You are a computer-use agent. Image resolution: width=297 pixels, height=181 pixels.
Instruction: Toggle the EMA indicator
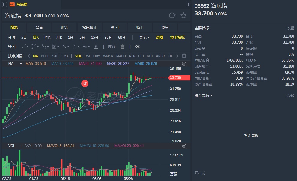pyautogui.click(x=65, y=56)
